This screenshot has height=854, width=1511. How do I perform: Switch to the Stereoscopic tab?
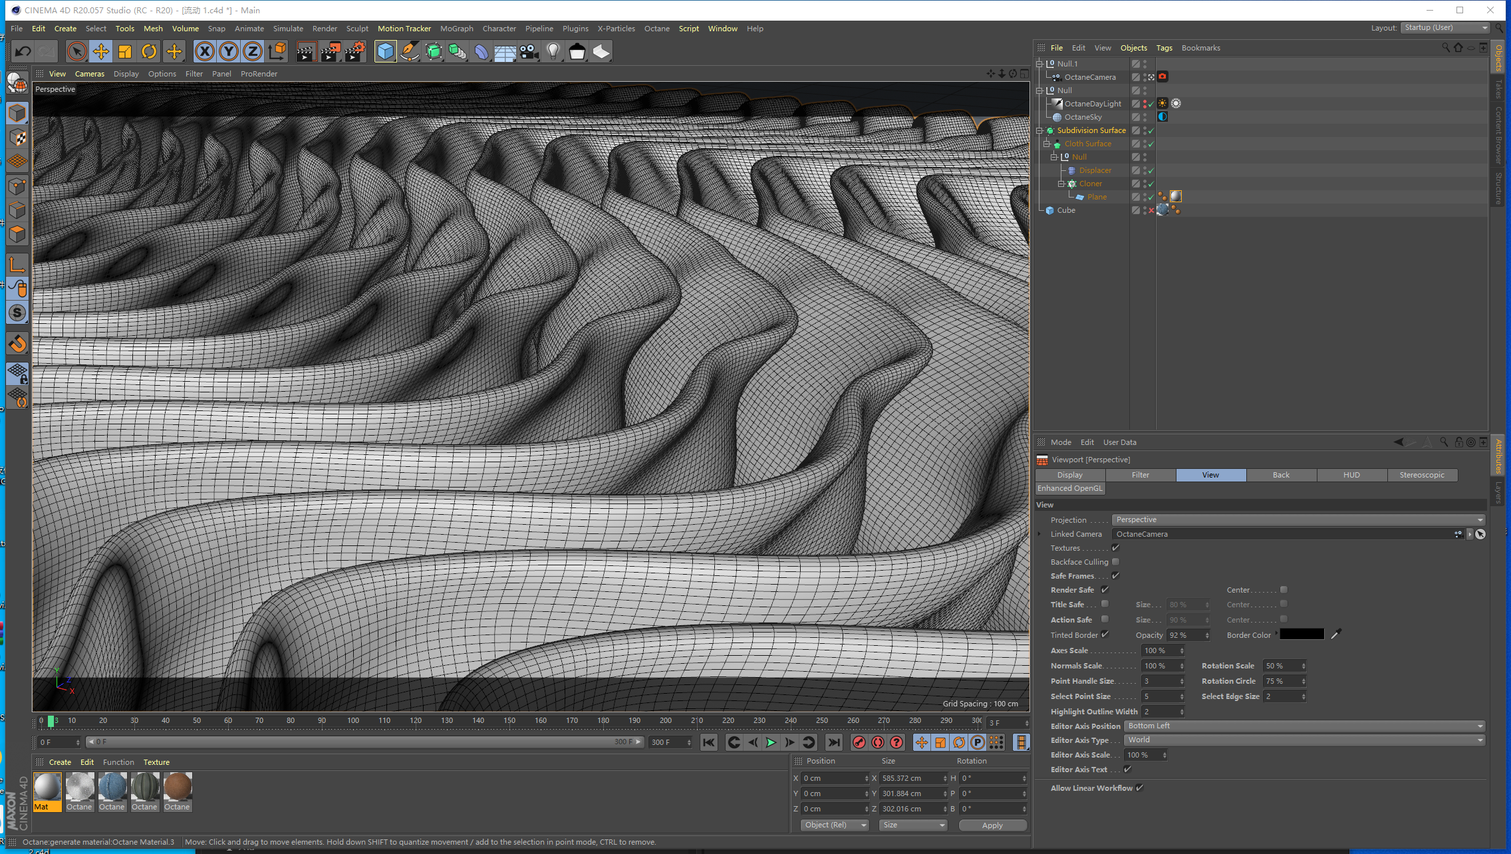pyautogui.click(x=1422, y=475)
